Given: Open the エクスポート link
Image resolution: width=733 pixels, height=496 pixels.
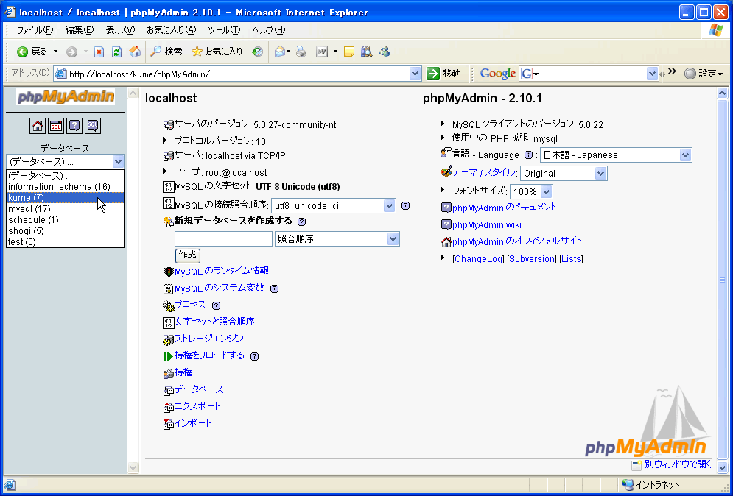Looking at the screenshot, I should (x=197, y=406).
